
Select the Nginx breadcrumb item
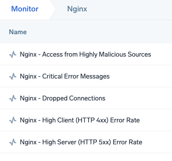(x=77, y=9)
